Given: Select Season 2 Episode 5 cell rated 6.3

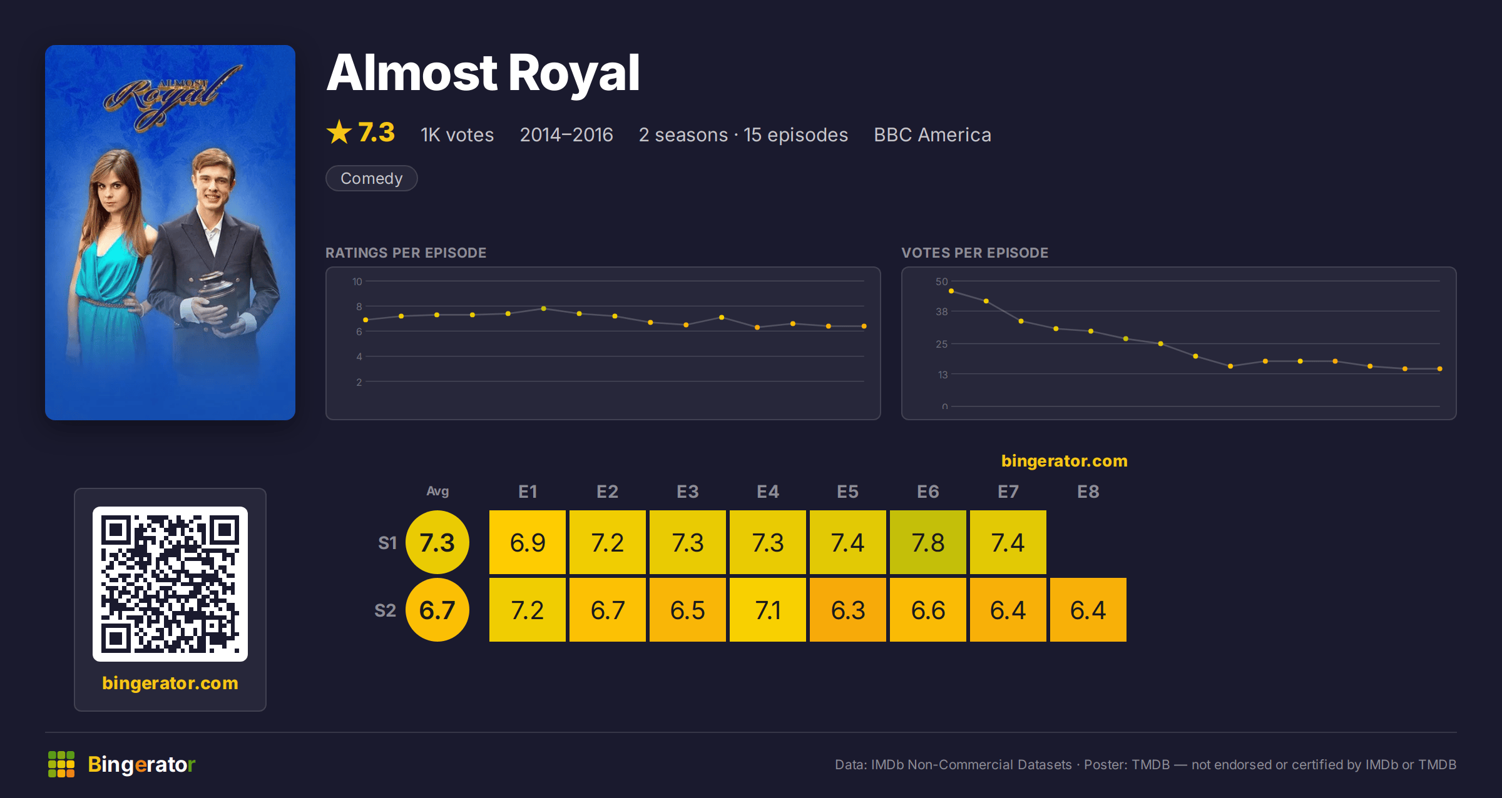Looking at the screenshot, I should pyautogui.click(x=848, y=610).
